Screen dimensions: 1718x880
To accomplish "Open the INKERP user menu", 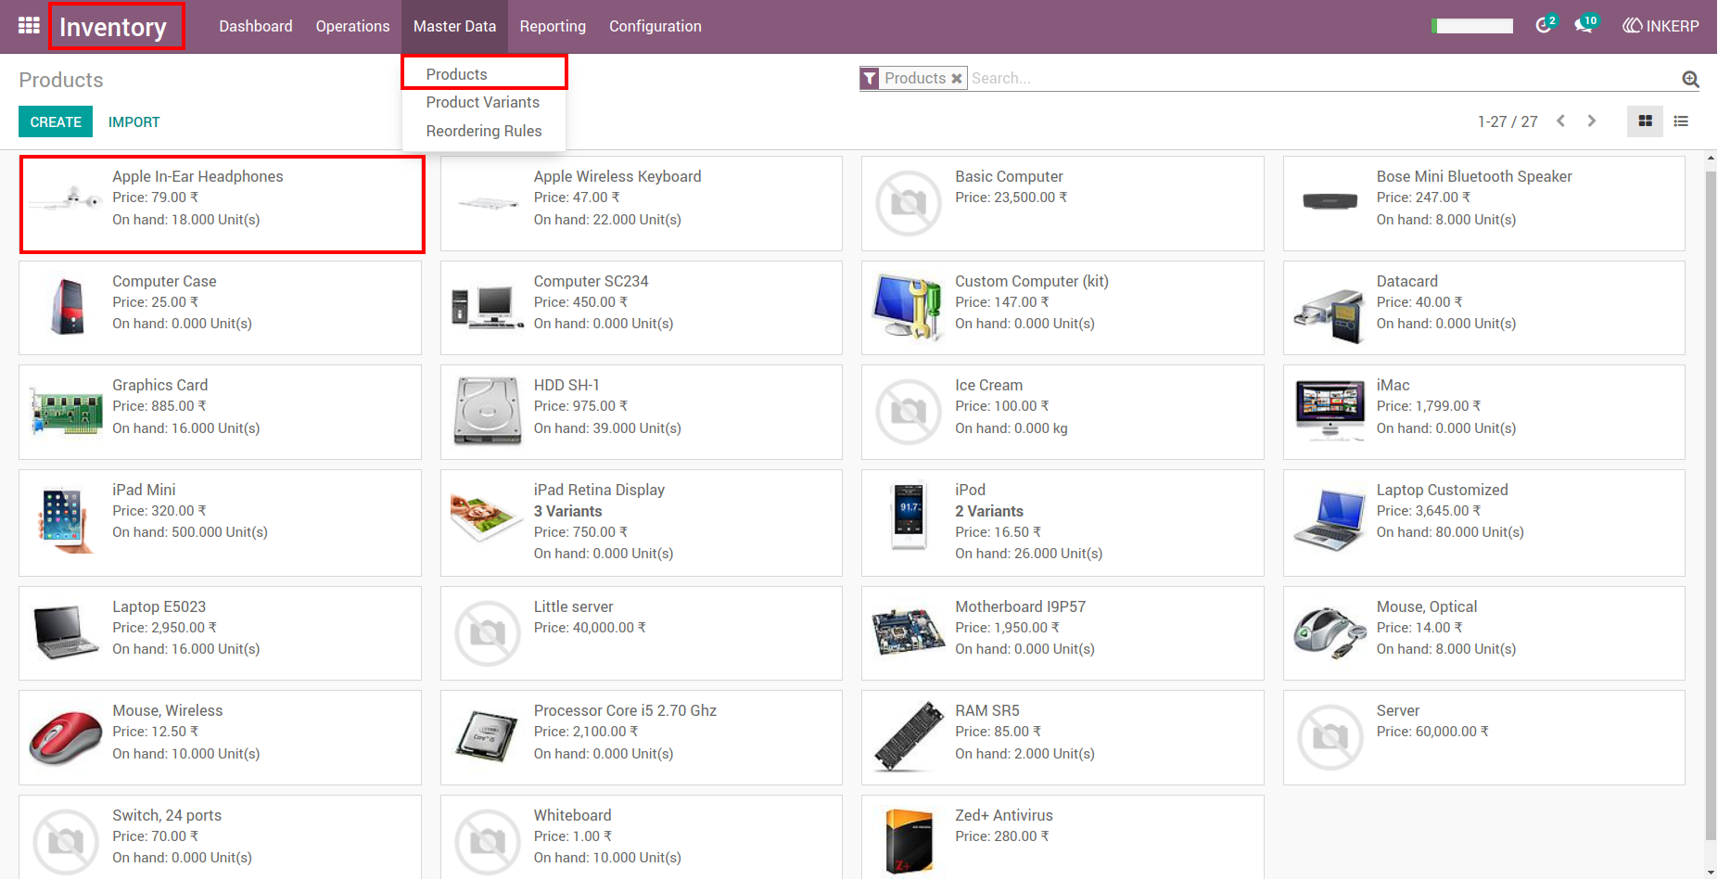I will pyautogui.click(x=1661, y=26).
